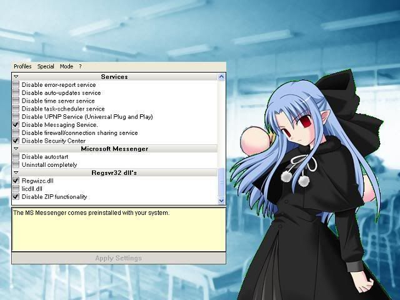Uncheck Disable Security Center
The height and width of the screenshot is (300, 400).
(16, 141)
